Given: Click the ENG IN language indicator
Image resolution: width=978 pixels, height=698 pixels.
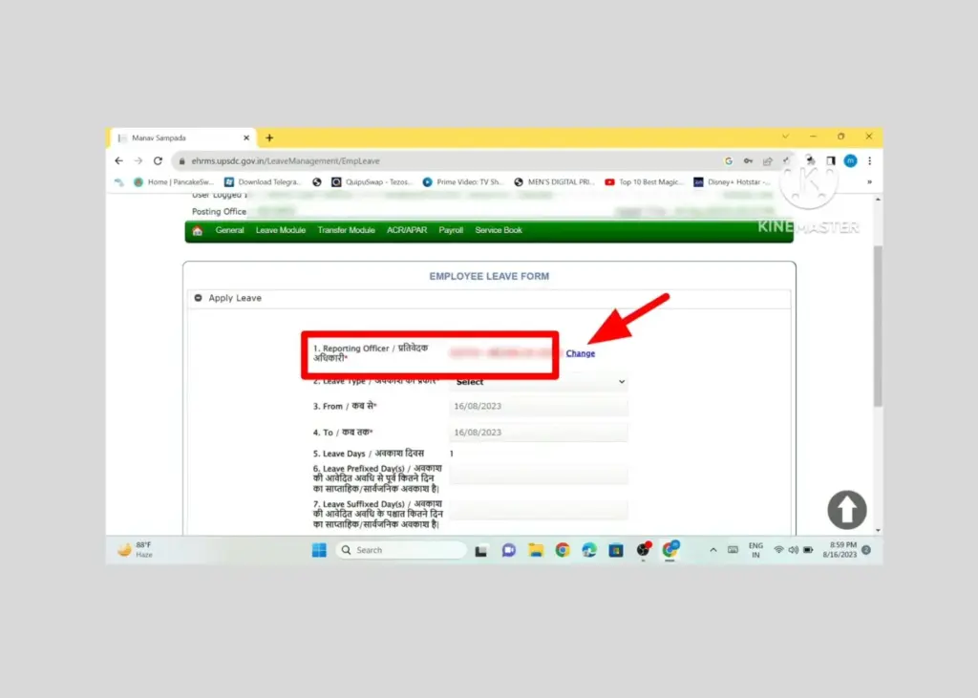Looking at the screenshot, I should click(755, 550).
